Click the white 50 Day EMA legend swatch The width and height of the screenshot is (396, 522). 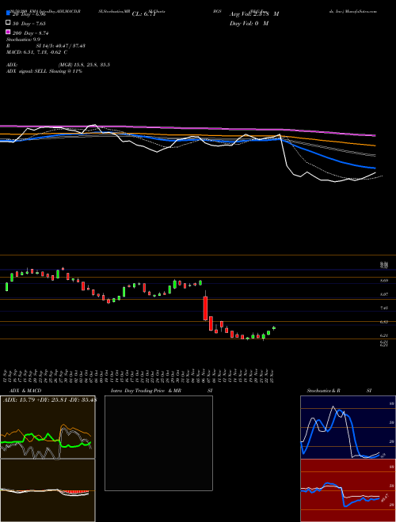pyautogui.click(x=8, y=23)
